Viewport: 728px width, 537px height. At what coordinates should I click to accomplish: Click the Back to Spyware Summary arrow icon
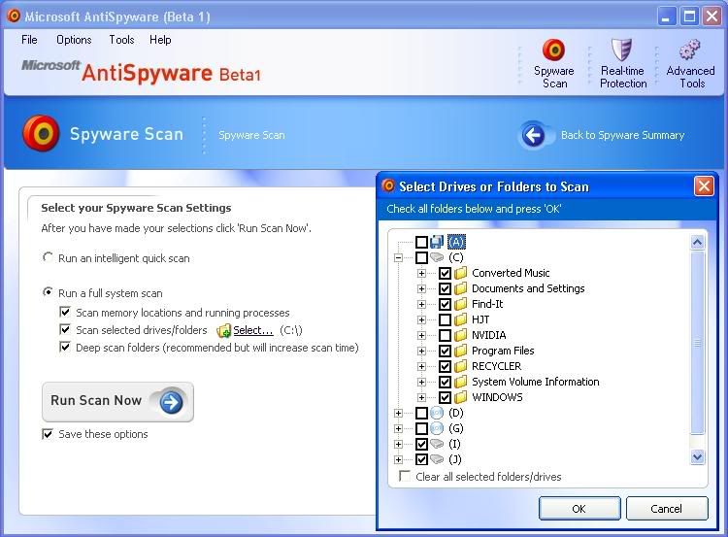[x=534, y=136]
